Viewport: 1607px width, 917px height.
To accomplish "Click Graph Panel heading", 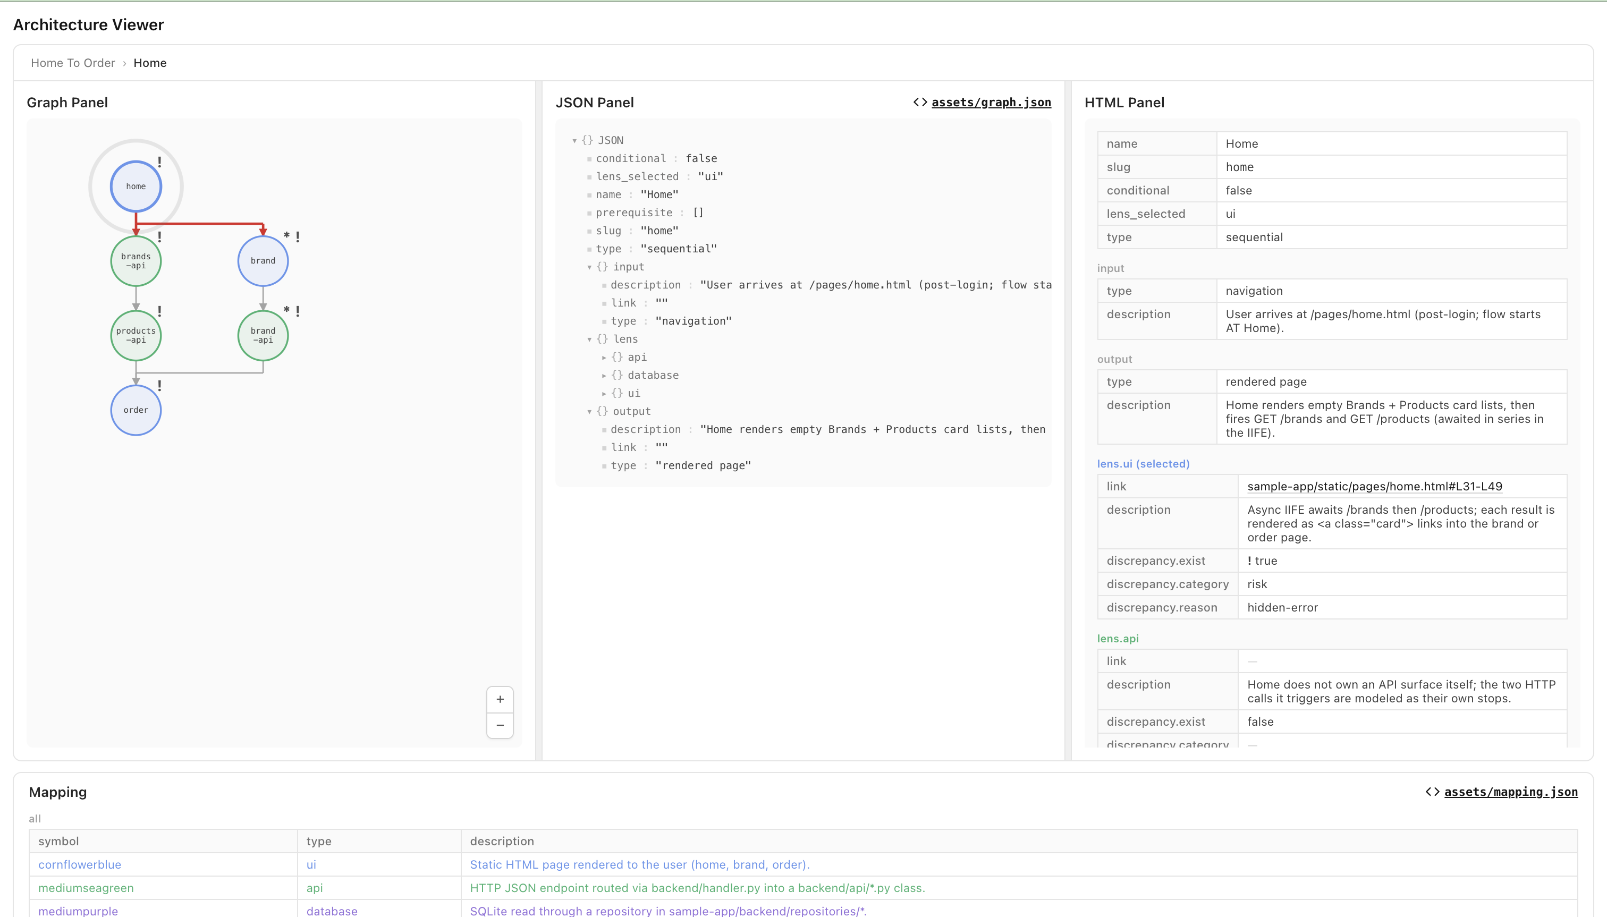I will tap(67, 103).
